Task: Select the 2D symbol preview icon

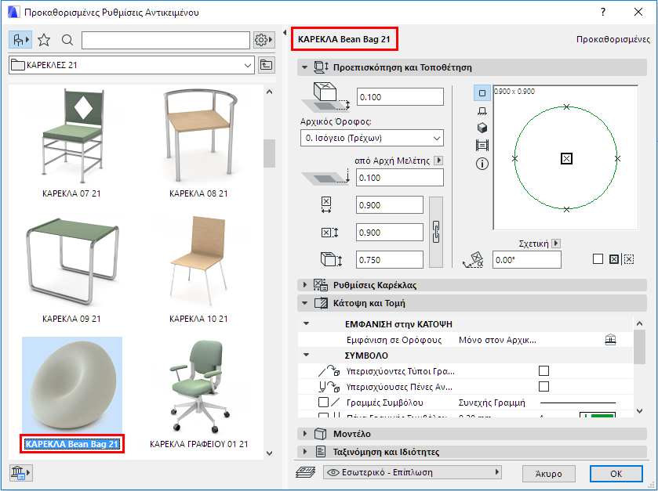Action: [x=482, y=93]
